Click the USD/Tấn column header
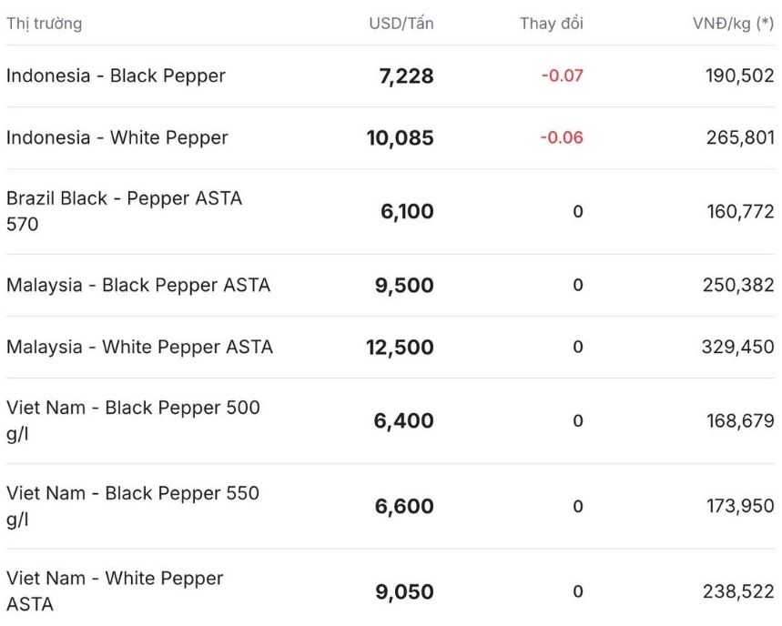 point(401,24)
